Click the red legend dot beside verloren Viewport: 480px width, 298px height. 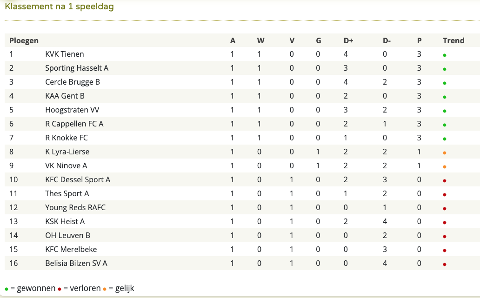click(x=60, y=289)
